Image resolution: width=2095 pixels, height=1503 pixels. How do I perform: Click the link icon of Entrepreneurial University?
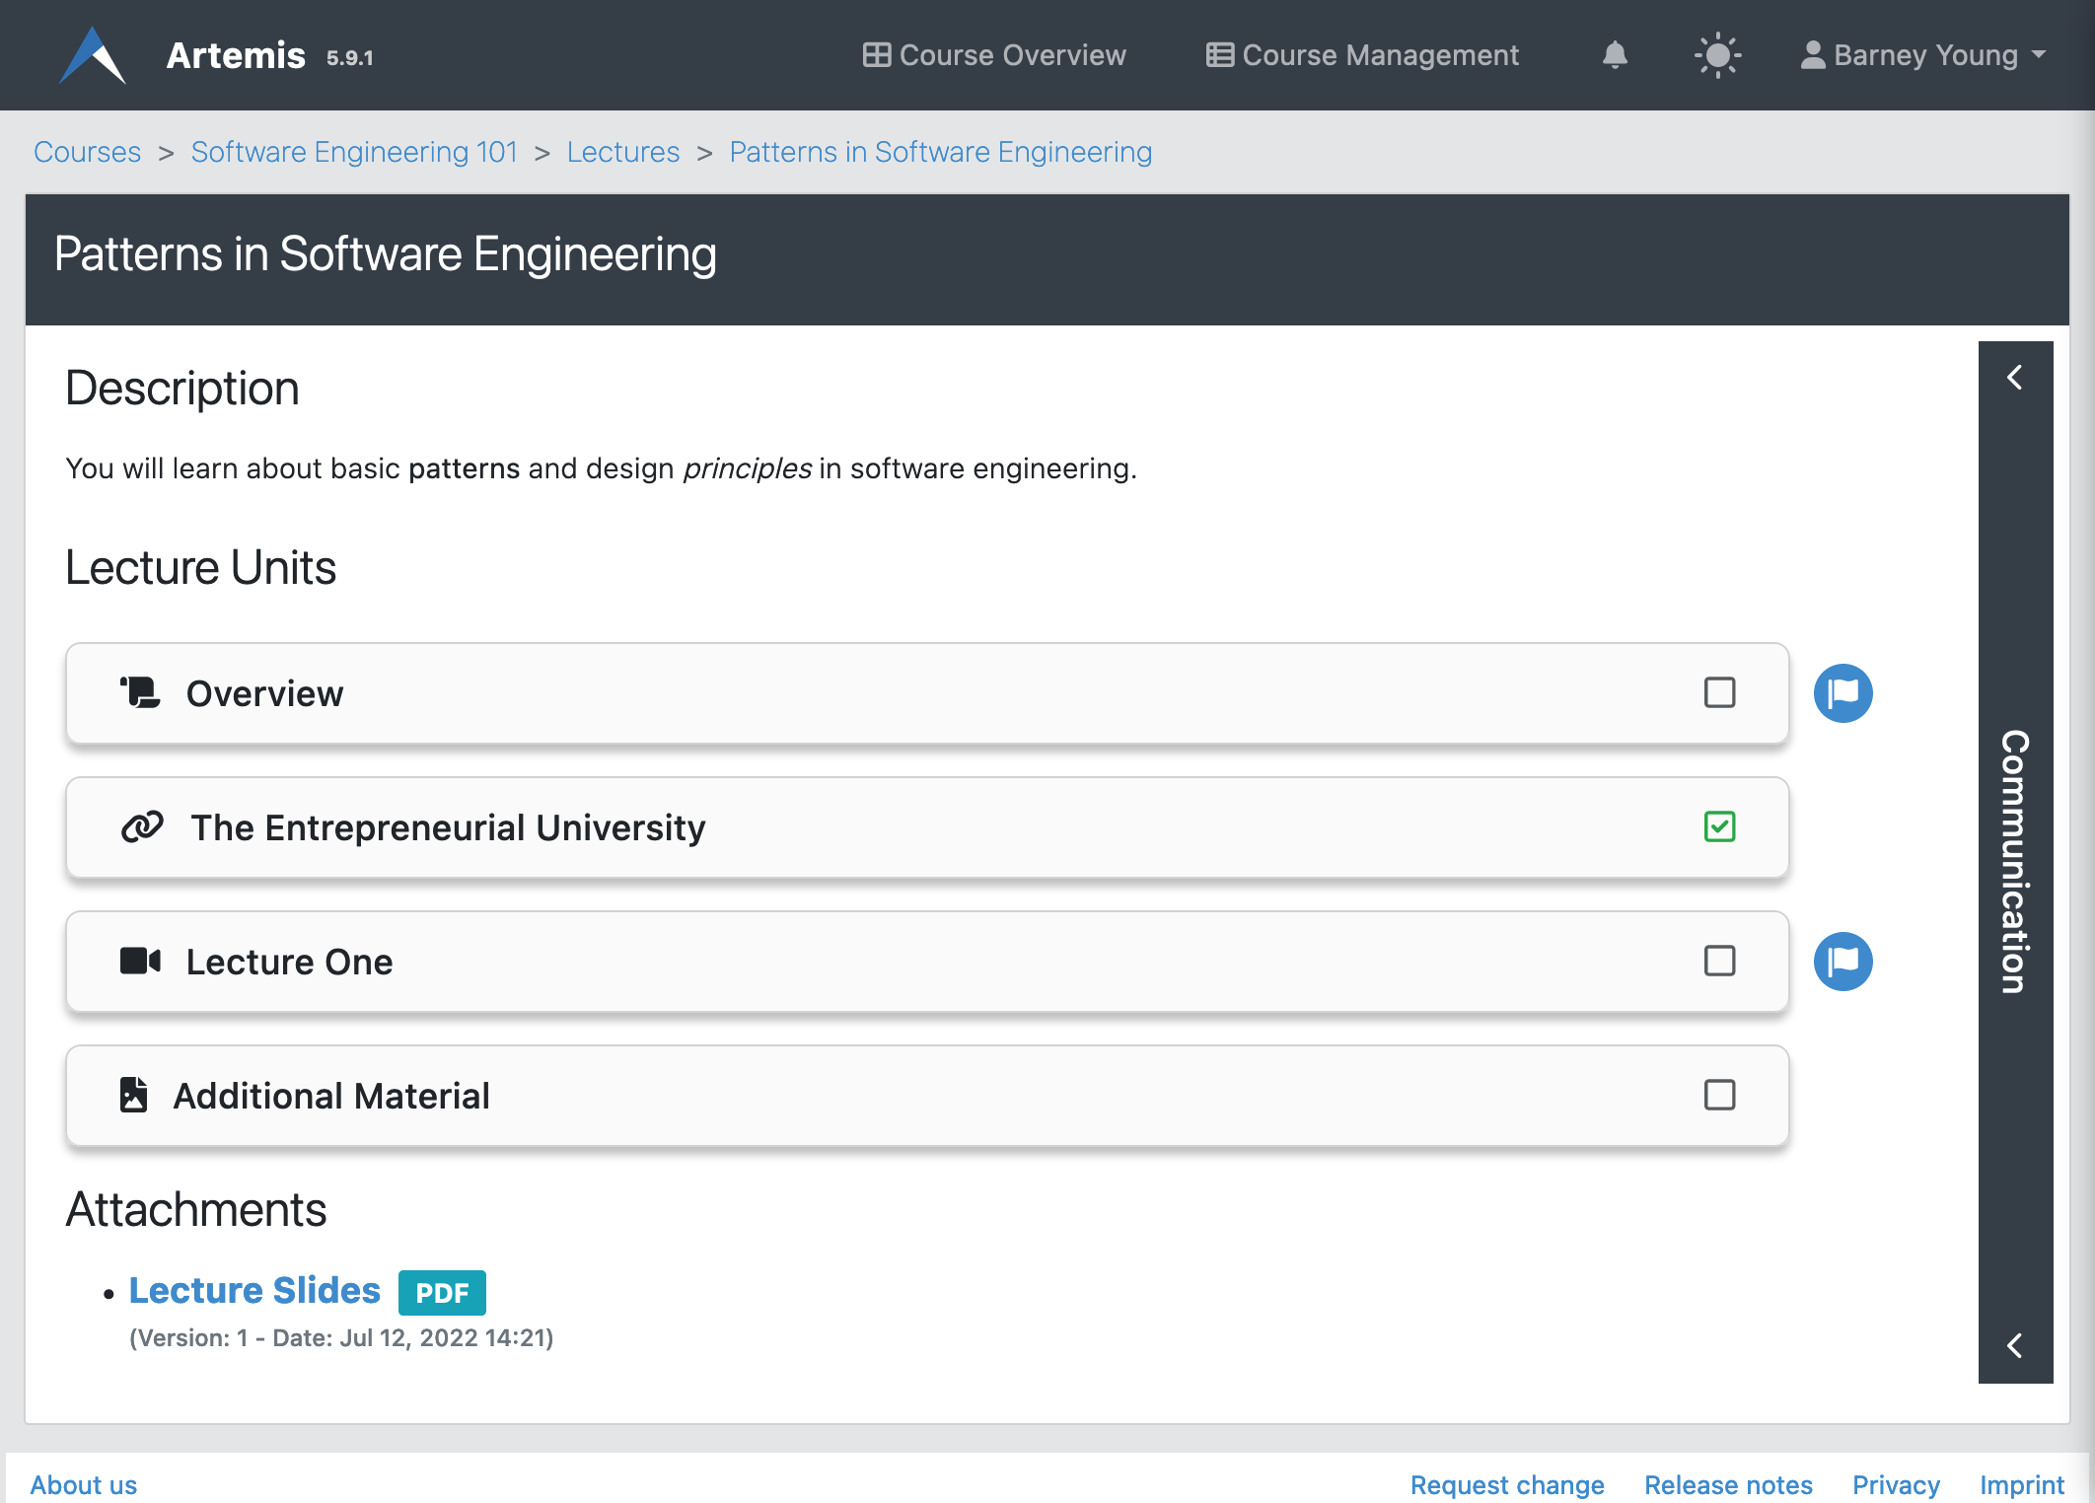tap(142, 826)
